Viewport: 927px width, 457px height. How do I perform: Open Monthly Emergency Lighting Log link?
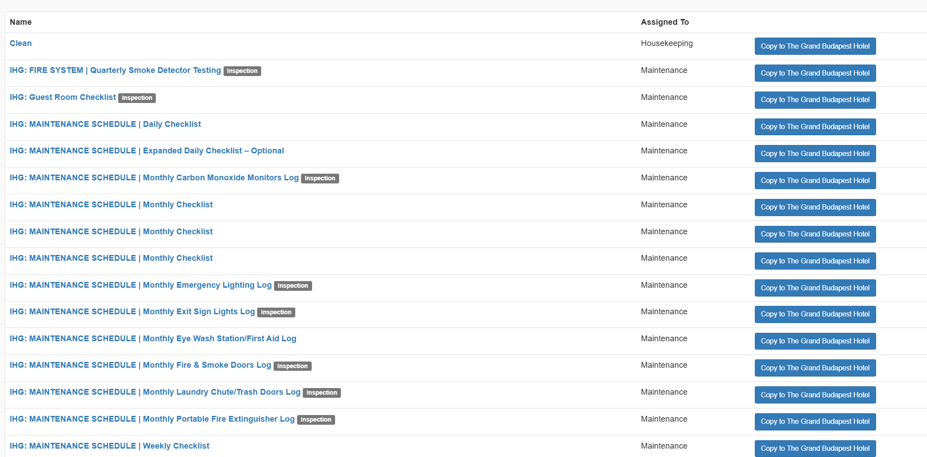[x=141, y=285]
